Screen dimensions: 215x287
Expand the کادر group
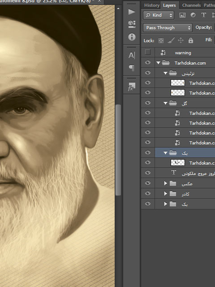[x=166, y=193]
